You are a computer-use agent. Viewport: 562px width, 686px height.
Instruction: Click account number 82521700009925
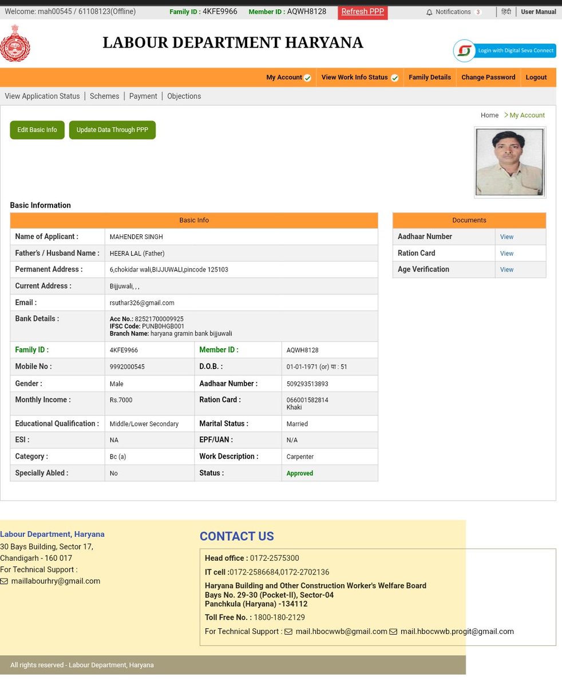click(159, 319)
